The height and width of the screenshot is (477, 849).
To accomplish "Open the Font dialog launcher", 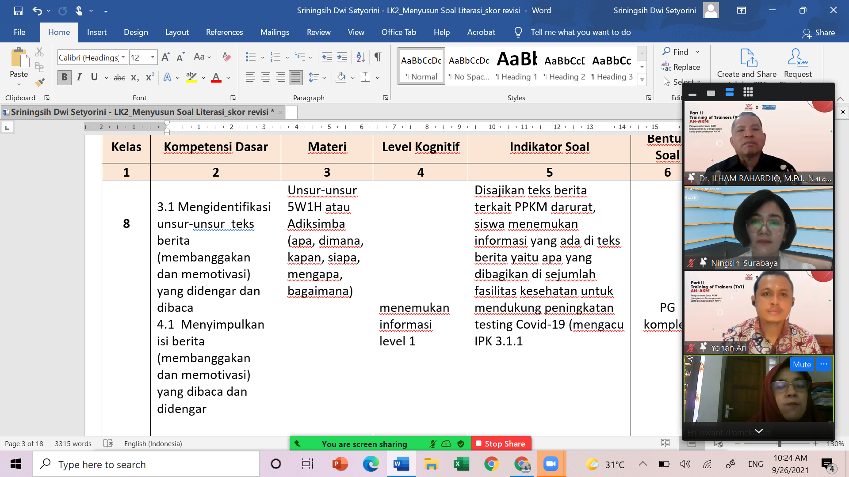I will pyautogui.click(x=233, y=98).
